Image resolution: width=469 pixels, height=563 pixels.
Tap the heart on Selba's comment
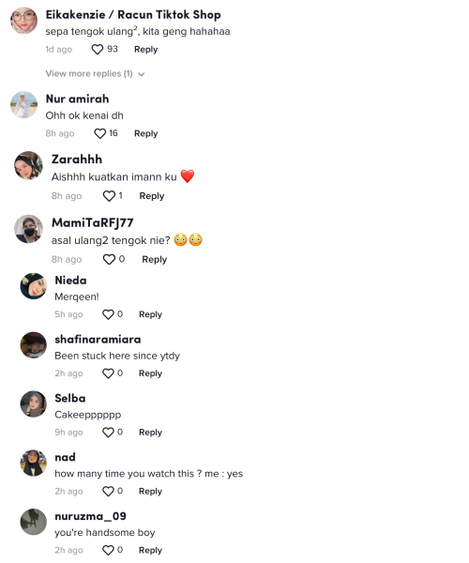108,433
